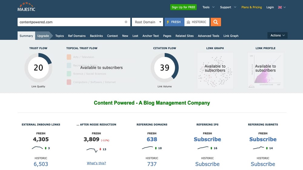Click the Citation Flow donut chart
The height and width of the screenshot is (170, 303).
[x=165, y=67]
